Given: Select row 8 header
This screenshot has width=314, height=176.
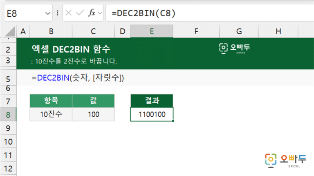Looking at the screenshot, I should [x=8, y=114].
